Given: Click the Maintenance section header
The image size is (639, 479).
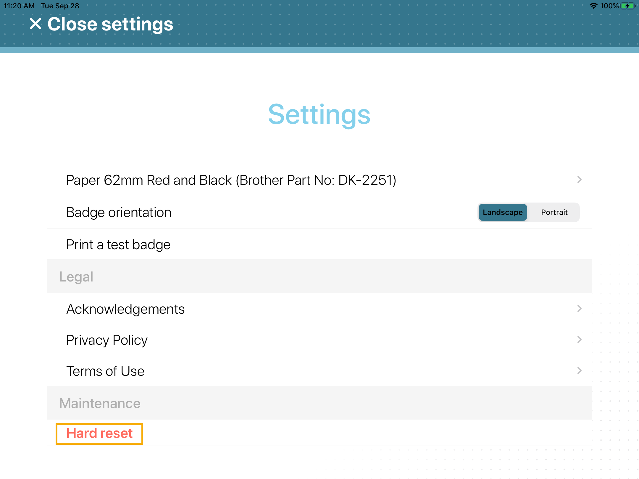Looking at the screenshot, I should [x=100, y=403].
